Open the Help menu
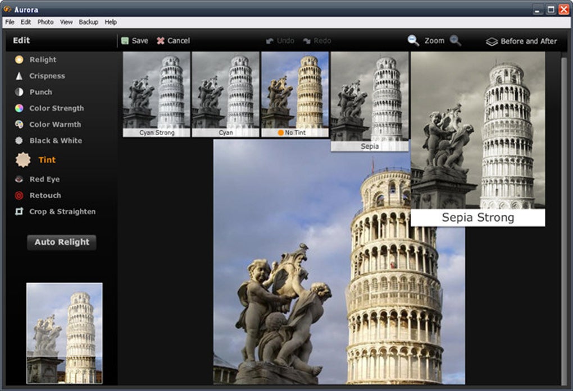The image size is (573, 391). tap(110, 22)
